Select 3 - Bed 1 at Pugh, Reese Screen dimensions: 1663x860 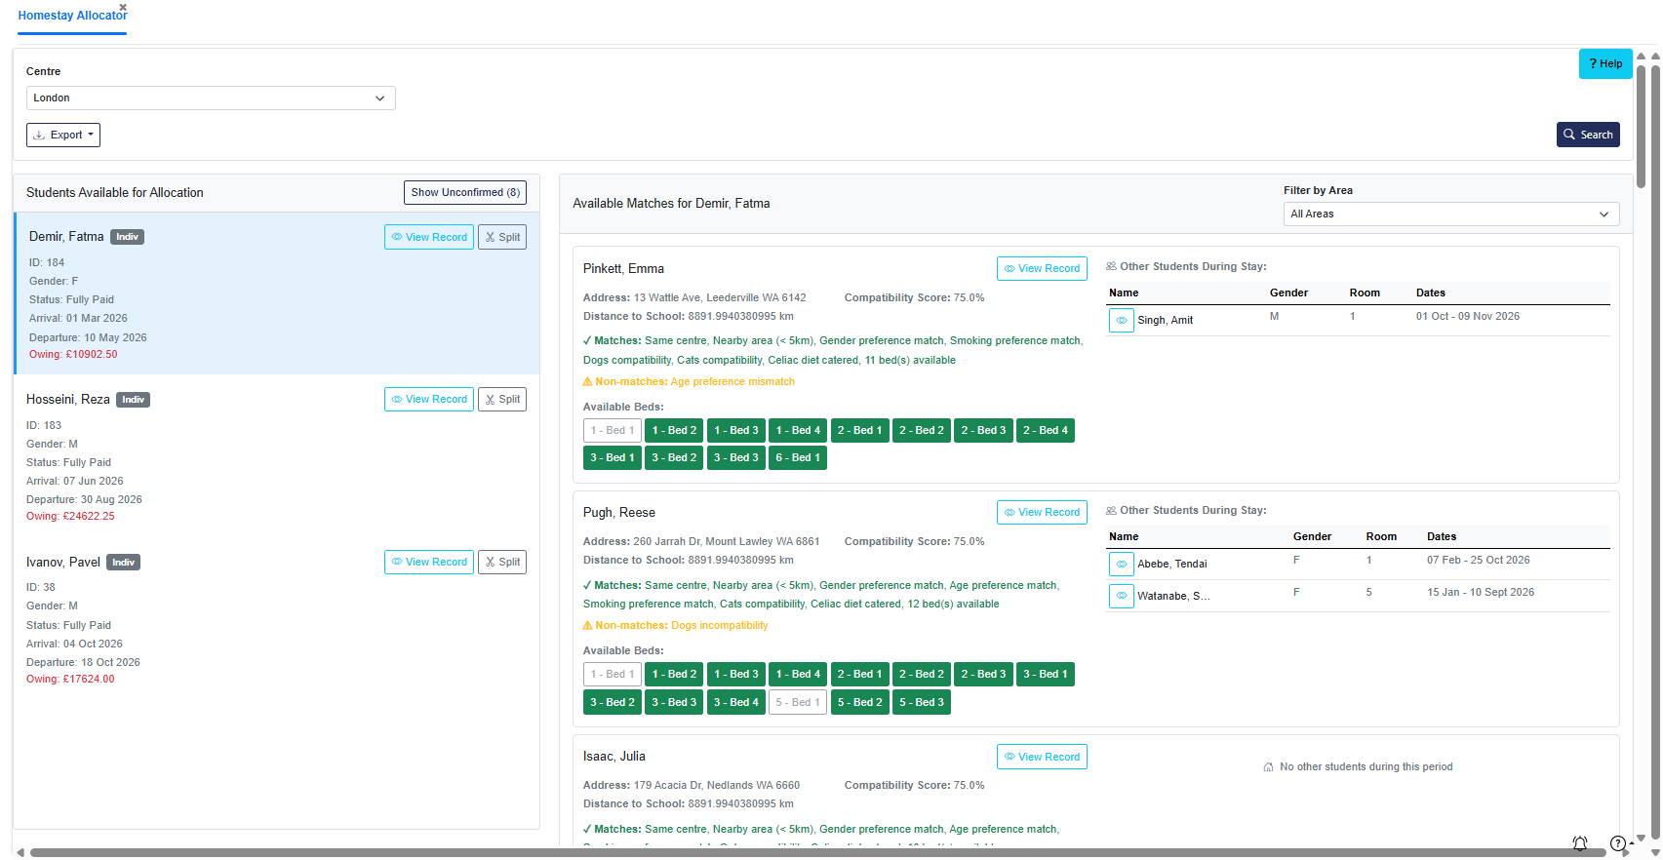[x=1046, y=674]
